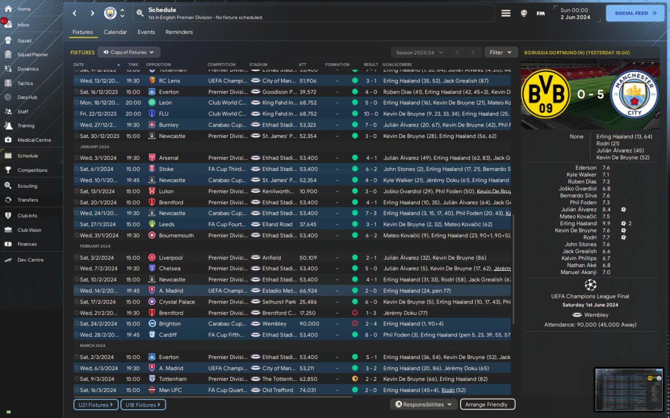Click the Schedule search field
This screenshot has height=418, width=670.
tap(313, 13)
